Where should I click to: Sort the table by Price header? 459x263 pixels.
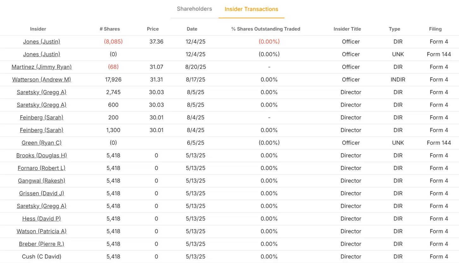pos(153,29)
